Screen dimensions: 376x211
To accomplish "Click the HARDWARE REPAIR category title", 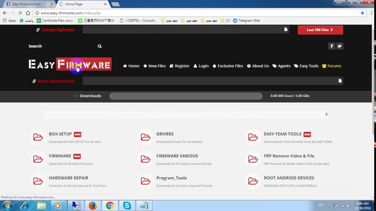I will point(68,178).
